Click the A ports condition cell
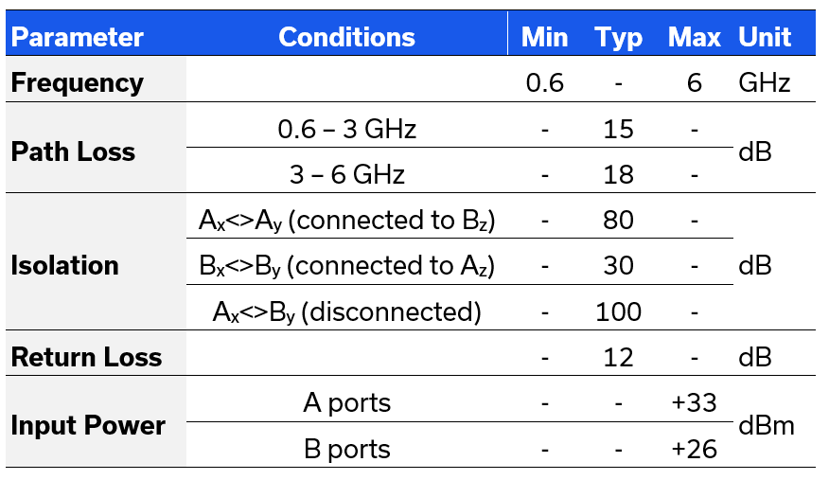The height and width of the screenshot is (480, 829). (x=347, y=402)
